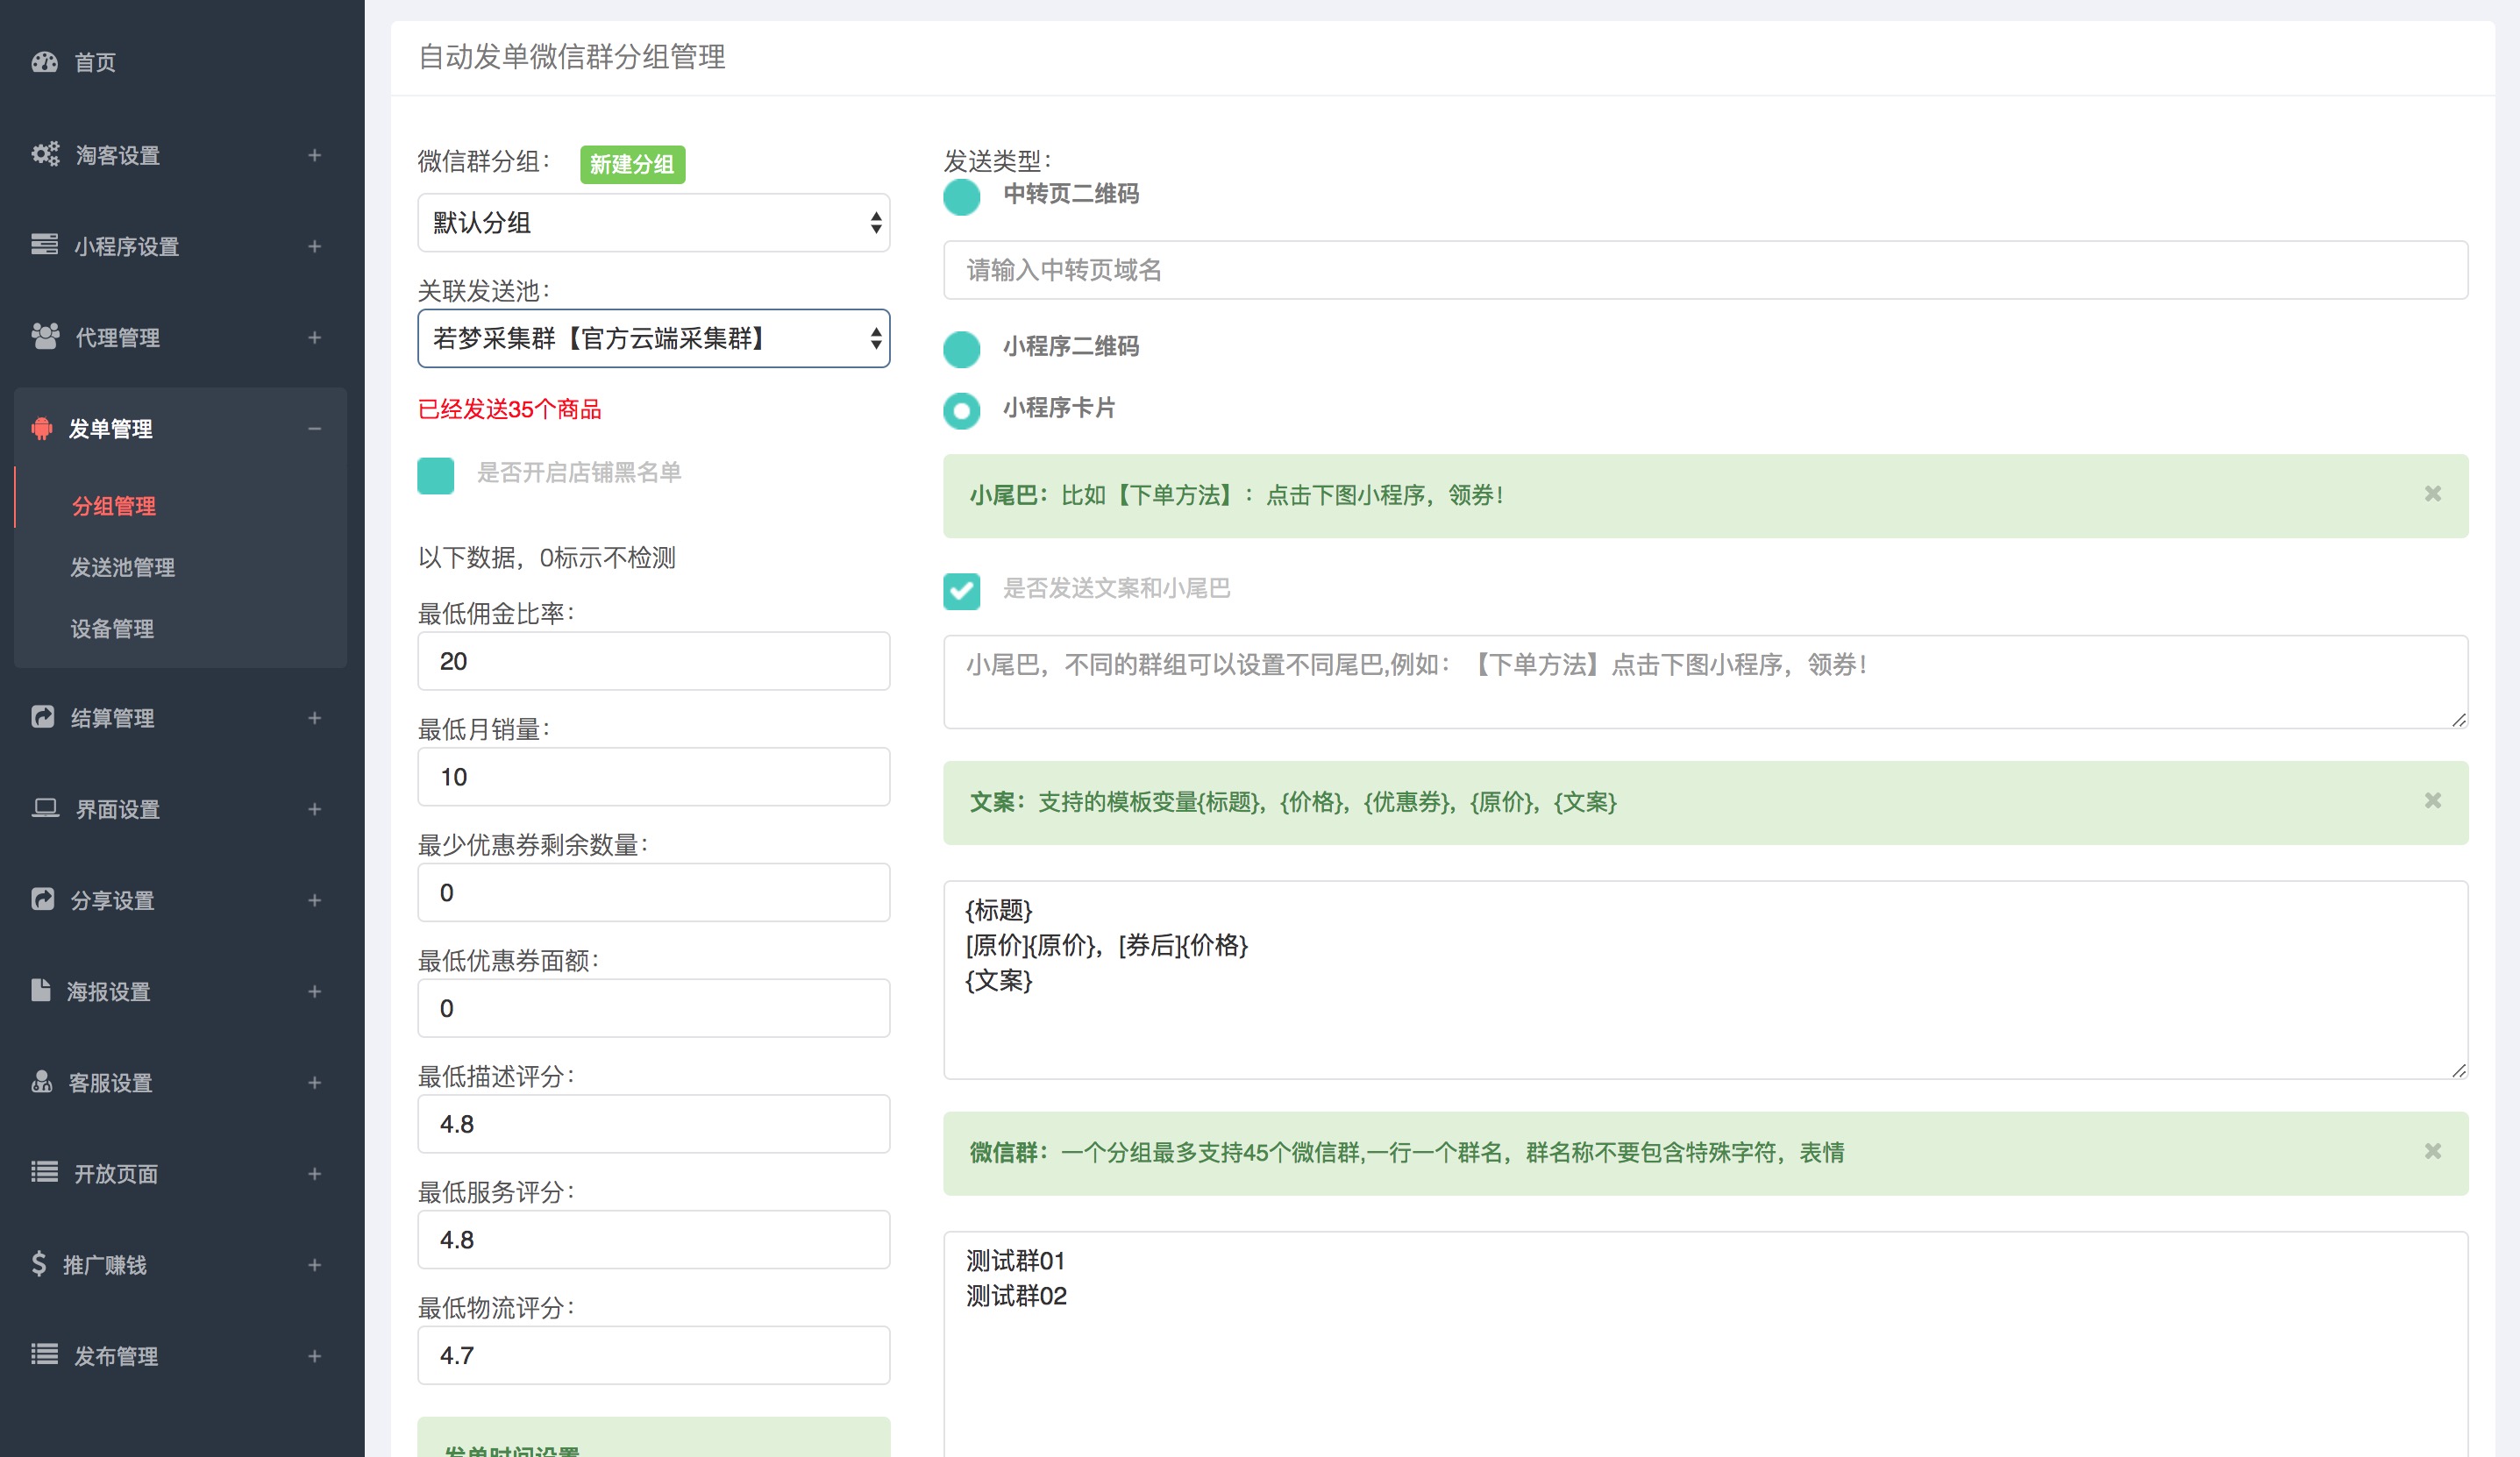
Task: Click the users icon beside 代理管理
Action: (x=45, y=337)
